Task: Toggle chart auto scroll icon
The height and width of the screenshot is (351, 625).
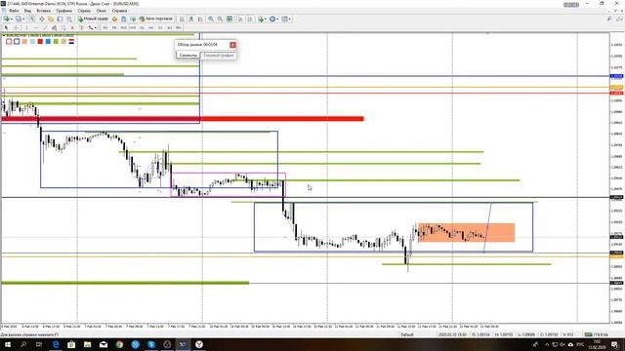Action: [241, 19]
